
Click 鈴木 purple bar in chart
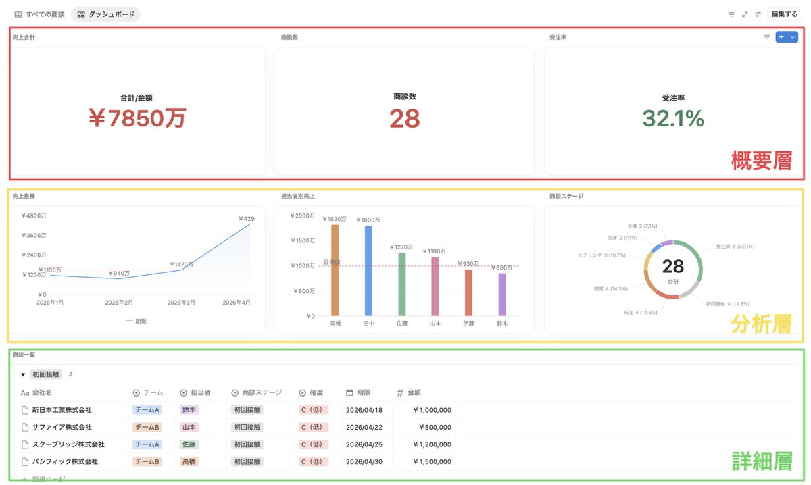pyautogui.click(x=501, y=295)
